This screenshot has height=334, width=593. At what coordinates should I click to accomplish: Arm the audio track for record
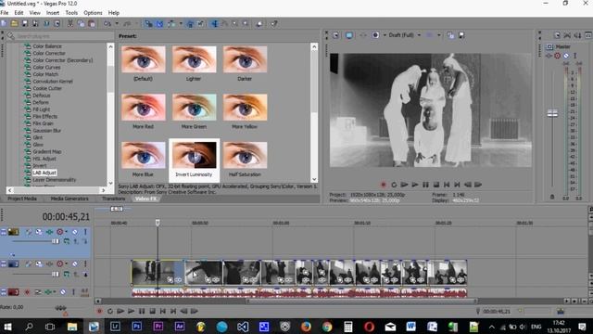click(27, 292)
